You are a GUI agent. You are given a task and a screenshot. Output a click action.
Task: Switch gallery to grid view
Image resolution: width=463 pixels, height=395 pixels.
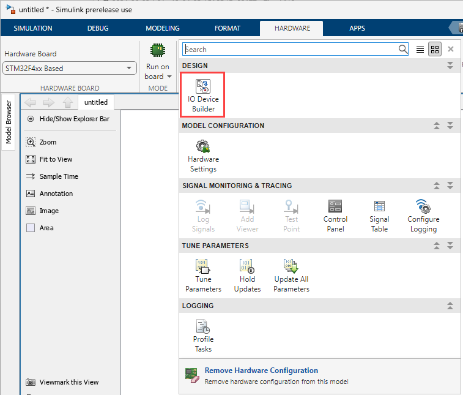point(435,50)
